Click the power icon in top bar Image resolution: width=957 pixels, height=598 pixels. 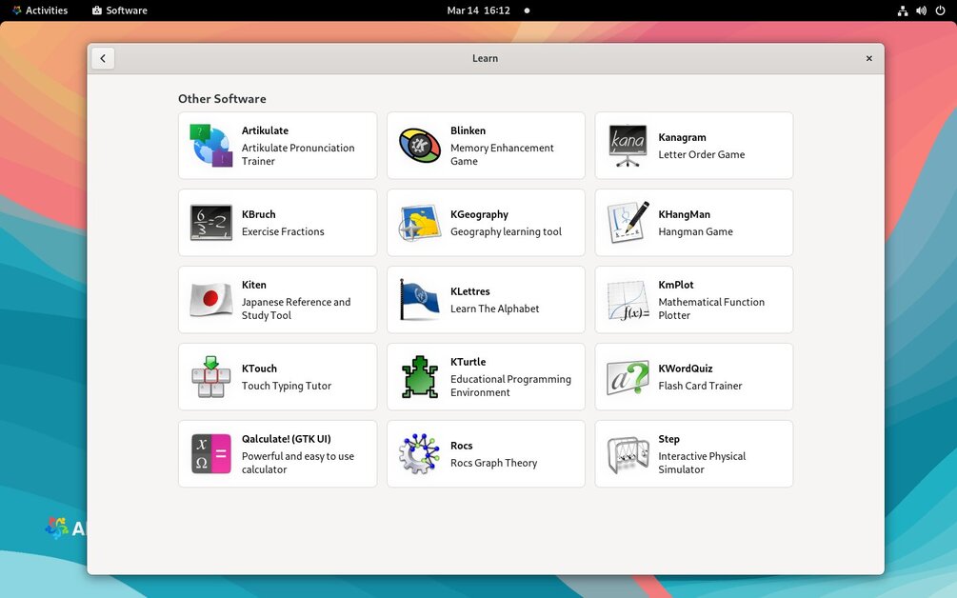point(940,10)
